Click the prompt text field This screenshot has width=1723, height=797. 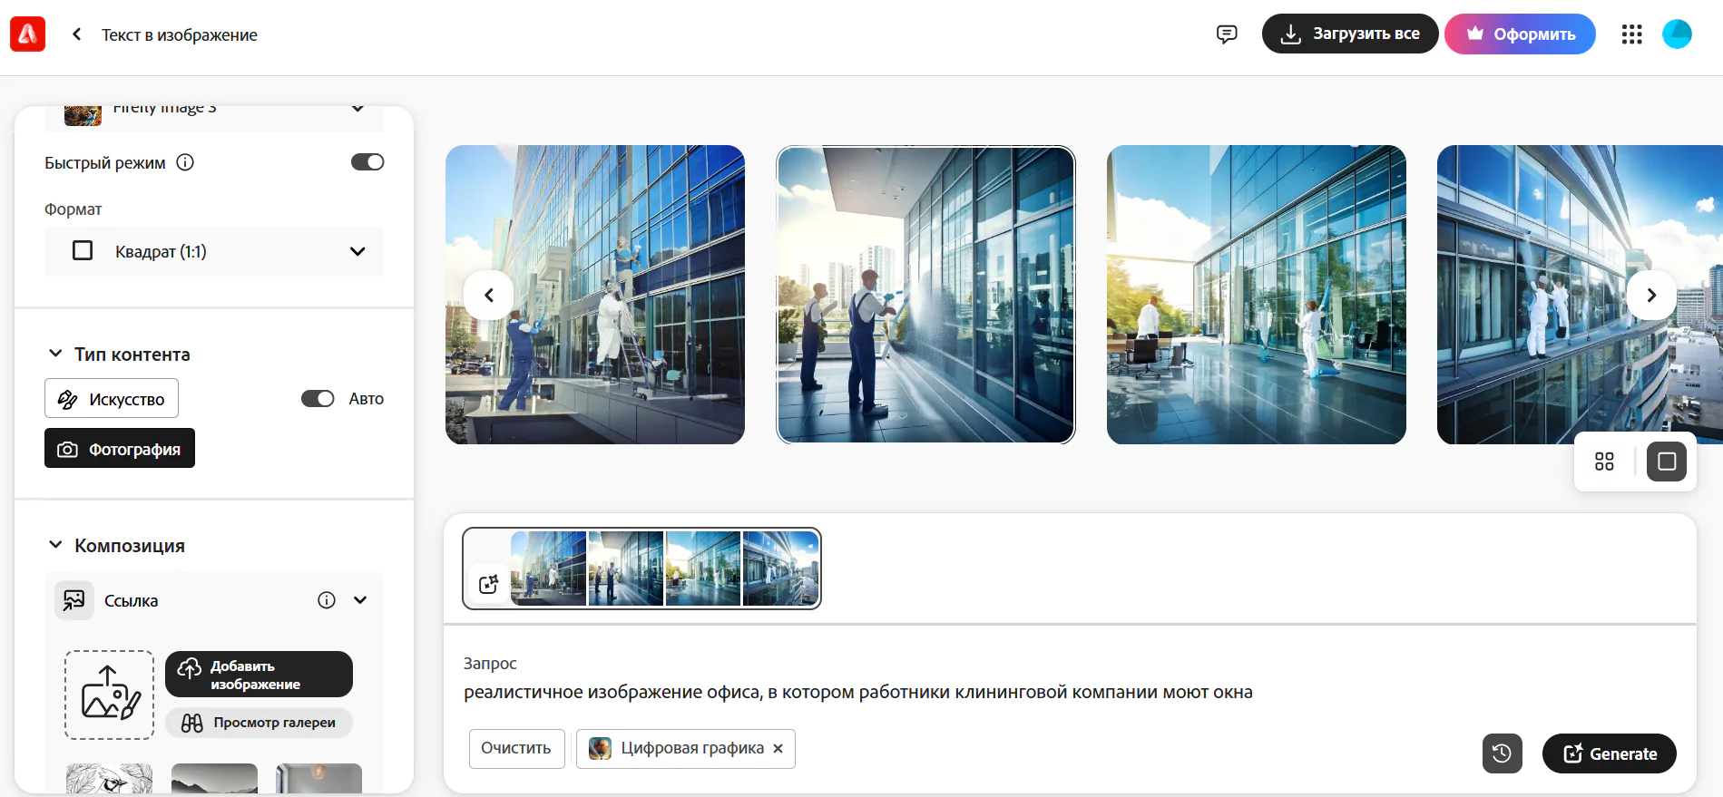pyautogui.click(x=1069, y=692)
